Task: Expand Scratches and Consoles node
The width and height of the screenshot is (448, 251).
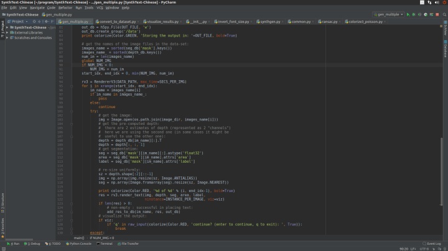Action: 7,38
